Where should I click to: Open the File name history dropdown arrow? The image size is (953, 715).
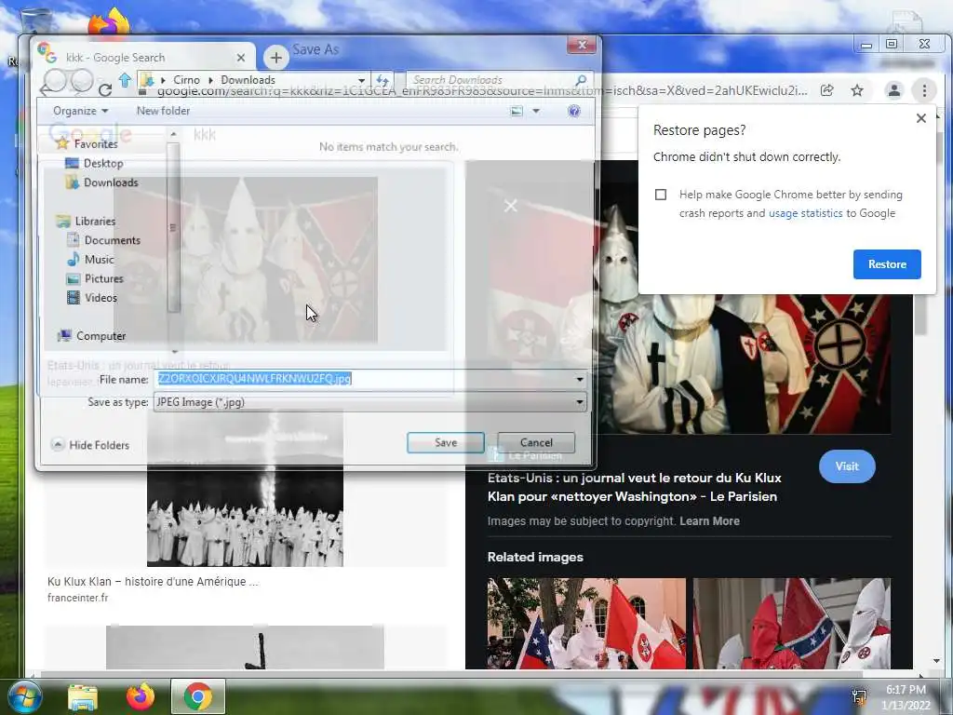(580, 379)
